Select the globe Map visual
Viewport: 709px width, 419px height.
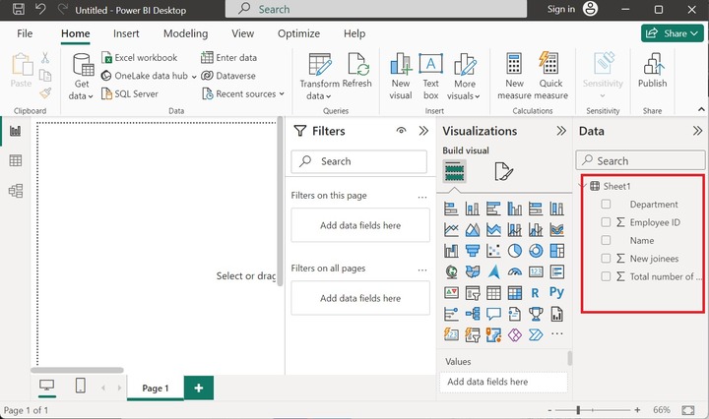tap(451, 271)
